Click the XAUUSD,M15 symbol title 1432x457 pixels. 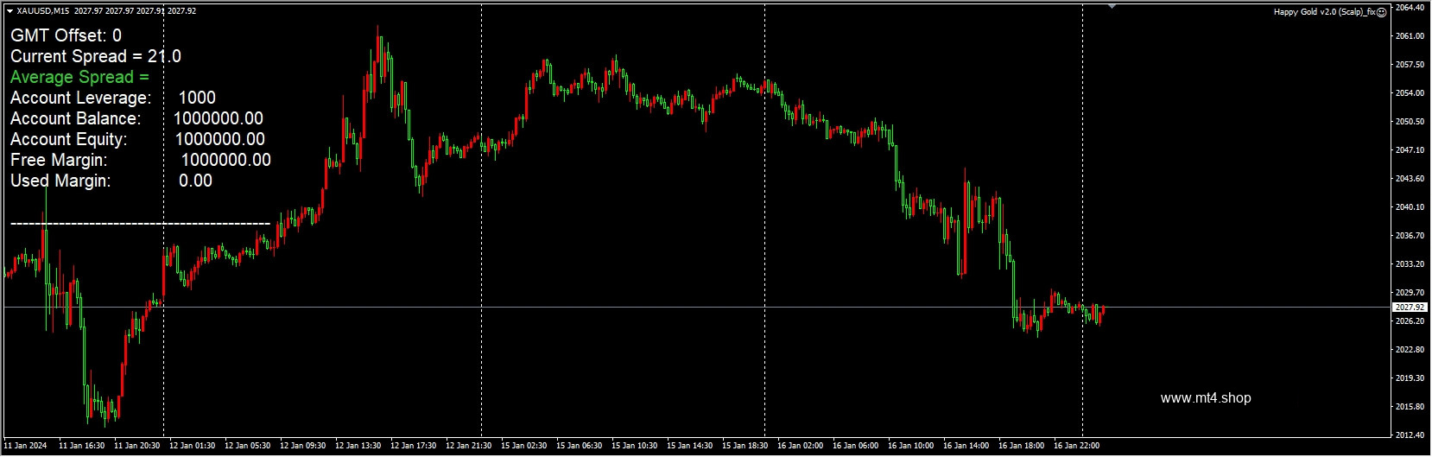click(43, 11)
